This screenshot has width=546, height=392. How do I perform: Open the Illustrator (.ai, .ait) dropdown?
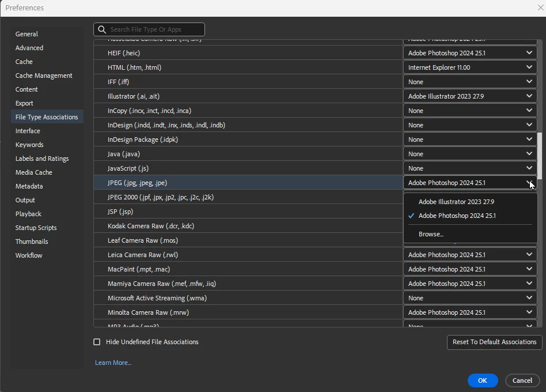470,96
